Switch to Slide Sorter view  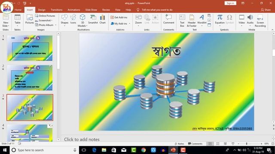218,144
